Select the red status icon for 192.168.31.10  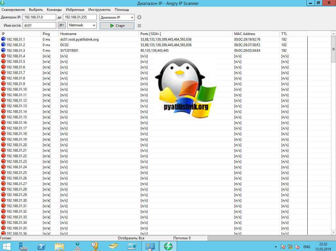click(x=3, y=89)
